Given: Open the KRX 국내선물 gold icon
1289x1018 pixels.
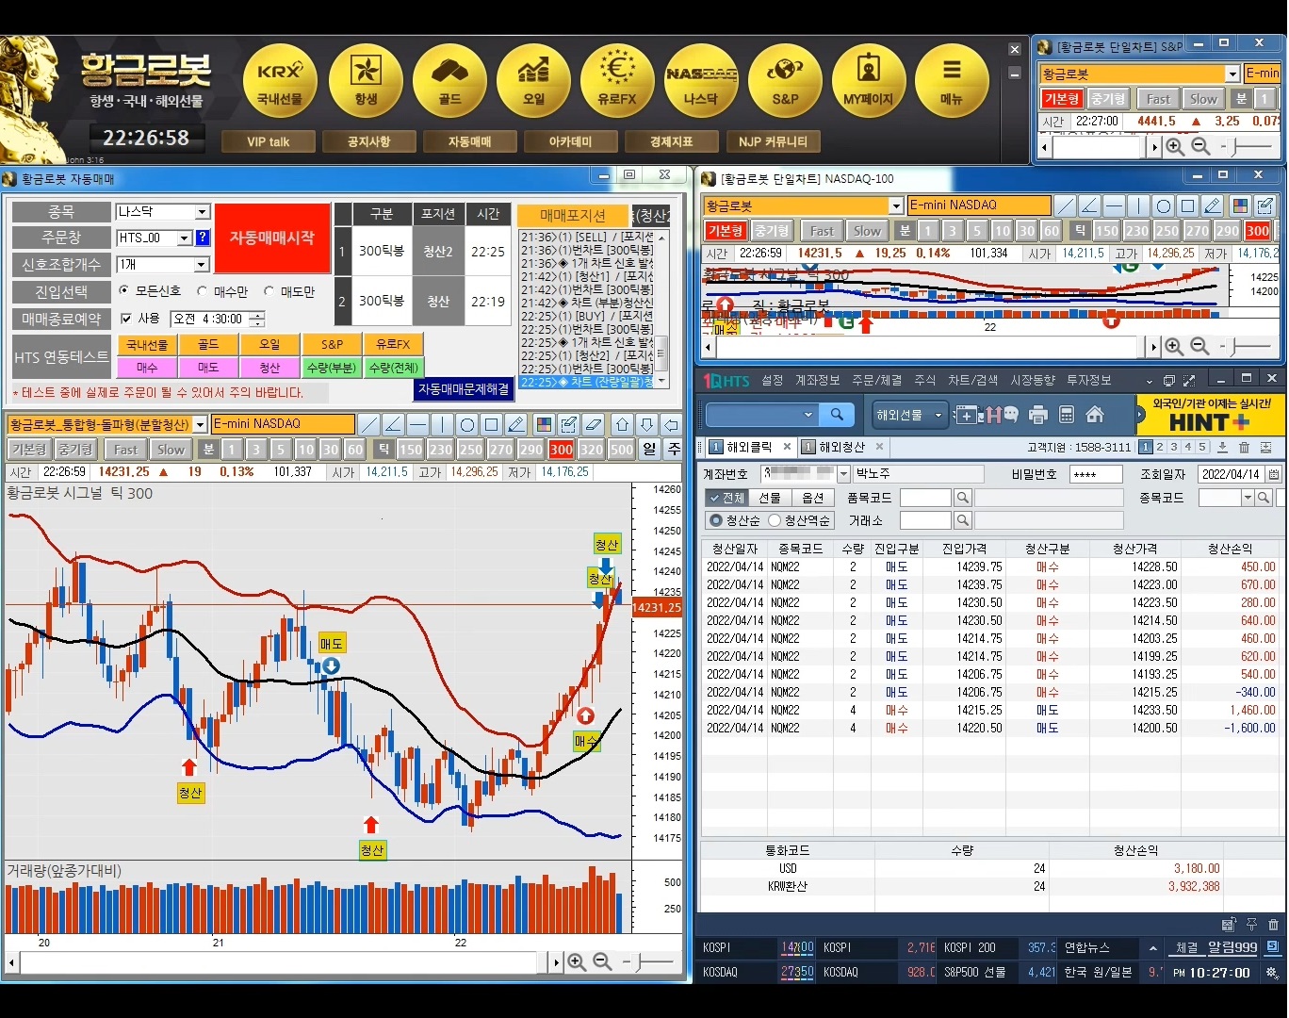Looking at the screenshot, I should click(x=280, y=83).
